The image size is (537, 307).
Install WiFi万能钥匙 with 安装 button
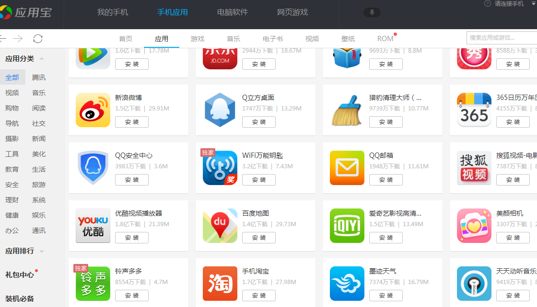(259, 180)
